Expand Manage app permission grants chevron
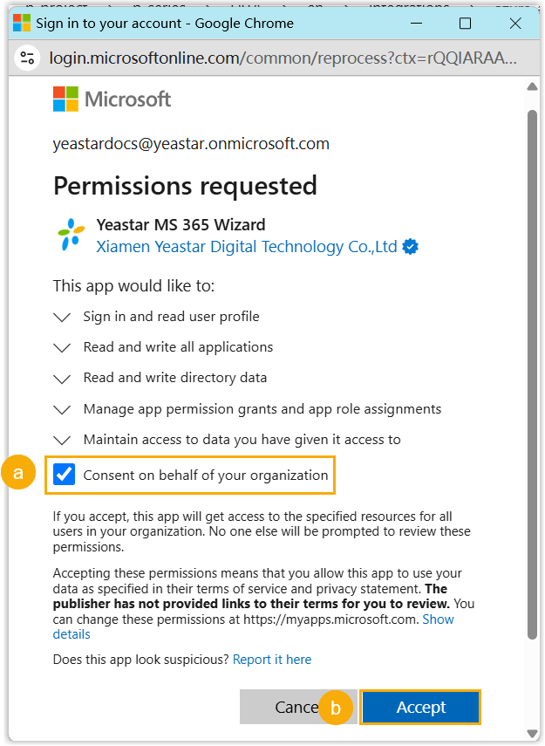The width and height of the screenshot is (545, 746). pos(62,409)
